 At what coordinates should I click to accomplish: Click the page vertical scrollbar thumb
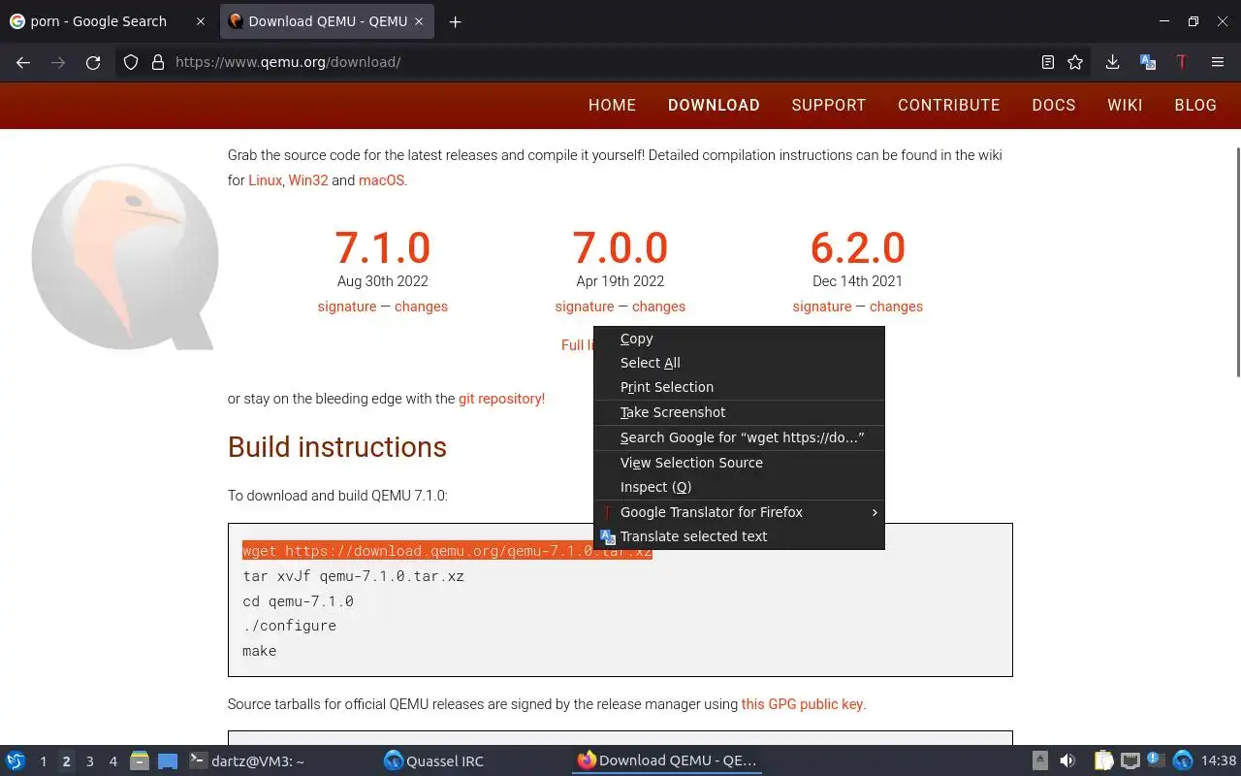pyautogui.click(x=1236, y=262)
